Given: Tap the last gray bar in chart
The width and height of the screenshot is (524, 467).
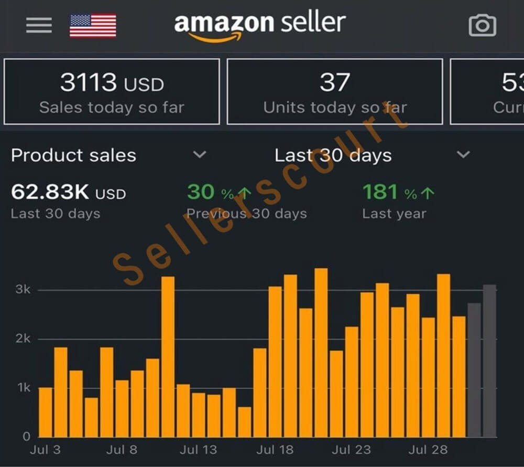Looking at the screenshot, I should pyautogui.click(x=489, y=361).
